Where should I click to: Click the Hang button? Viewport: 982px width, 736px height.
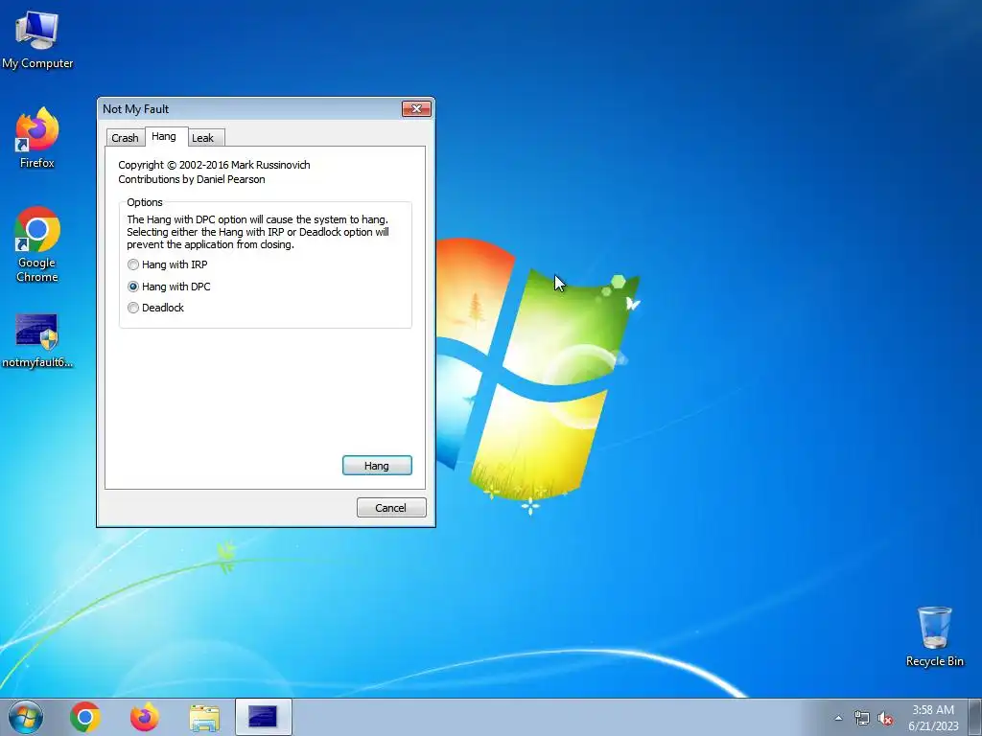tap(377, 466)
